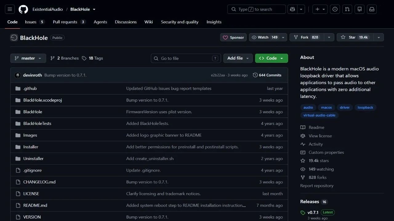Open the hamburger navigation menu
Screen dimensions: 394x221
point(10,9)
